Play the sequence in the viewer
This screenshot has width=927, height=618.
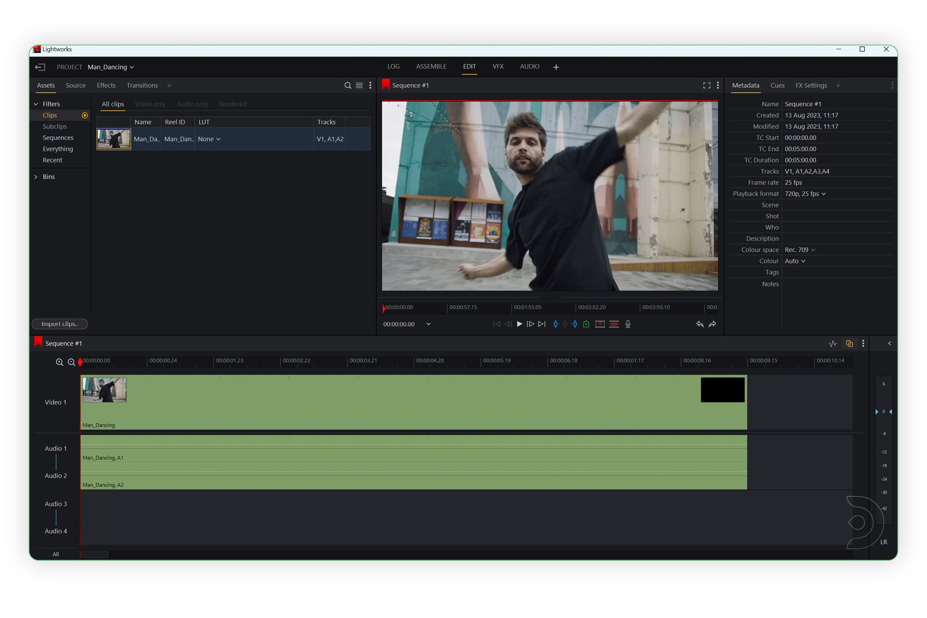tap(519, 324)
